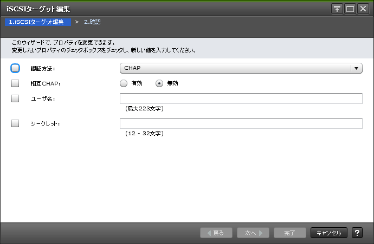Click the ユーザ名: label text
This screenshot has width=374, height=244.
point(43,99)
